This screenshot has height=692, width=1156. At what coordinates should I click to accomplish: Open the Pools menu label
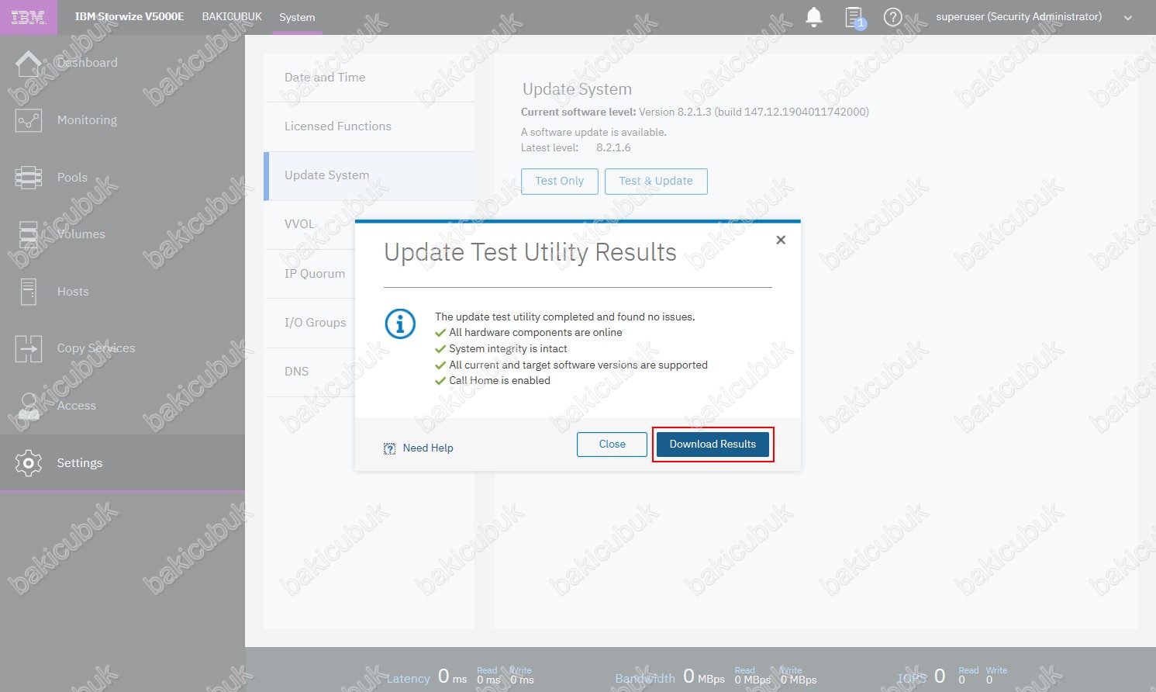point(72,178)
